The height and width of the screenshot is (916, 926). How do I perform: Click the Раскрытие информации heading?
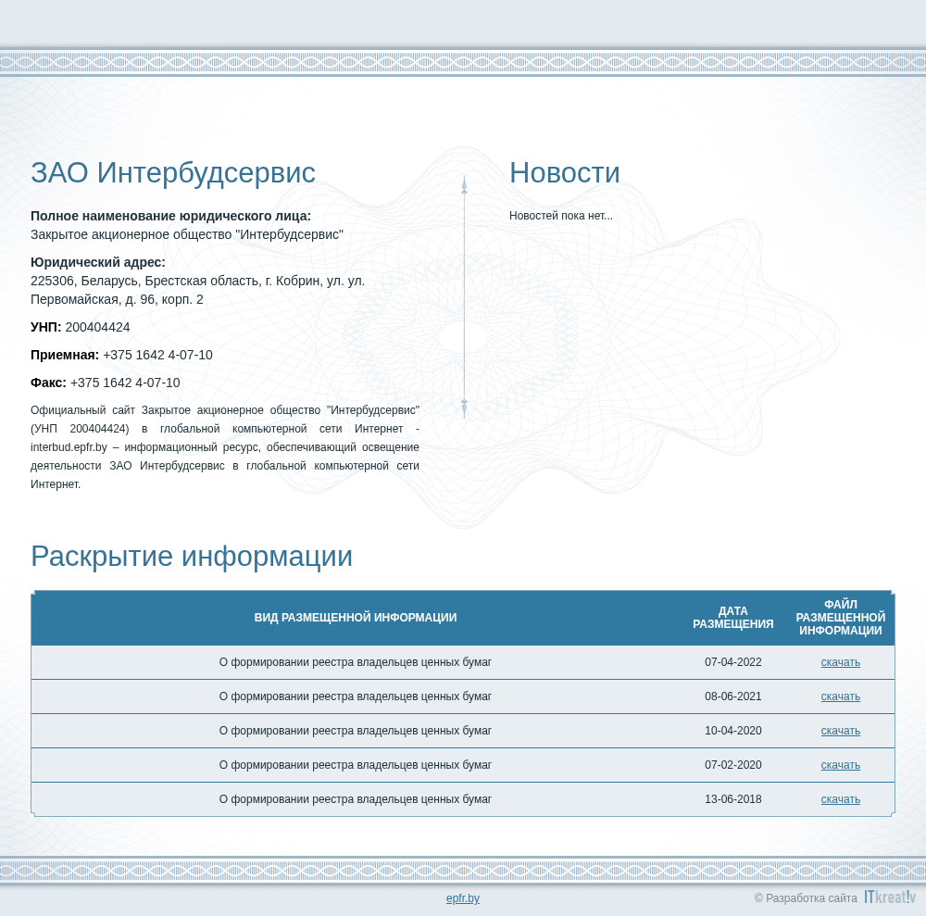point(192,557)
